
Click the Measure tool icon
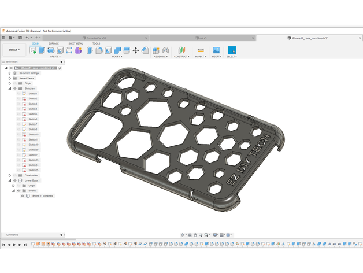click(201, 50)
